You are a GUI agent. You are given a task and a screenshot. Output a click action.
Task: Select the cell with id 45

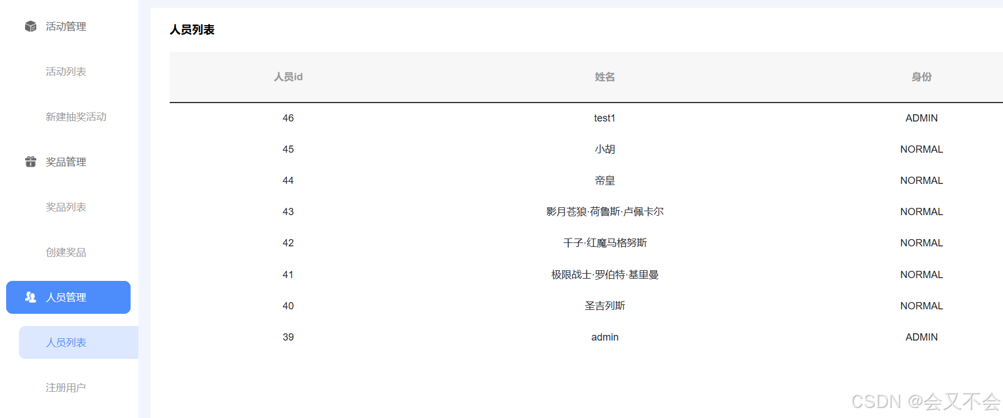point(288,149)
